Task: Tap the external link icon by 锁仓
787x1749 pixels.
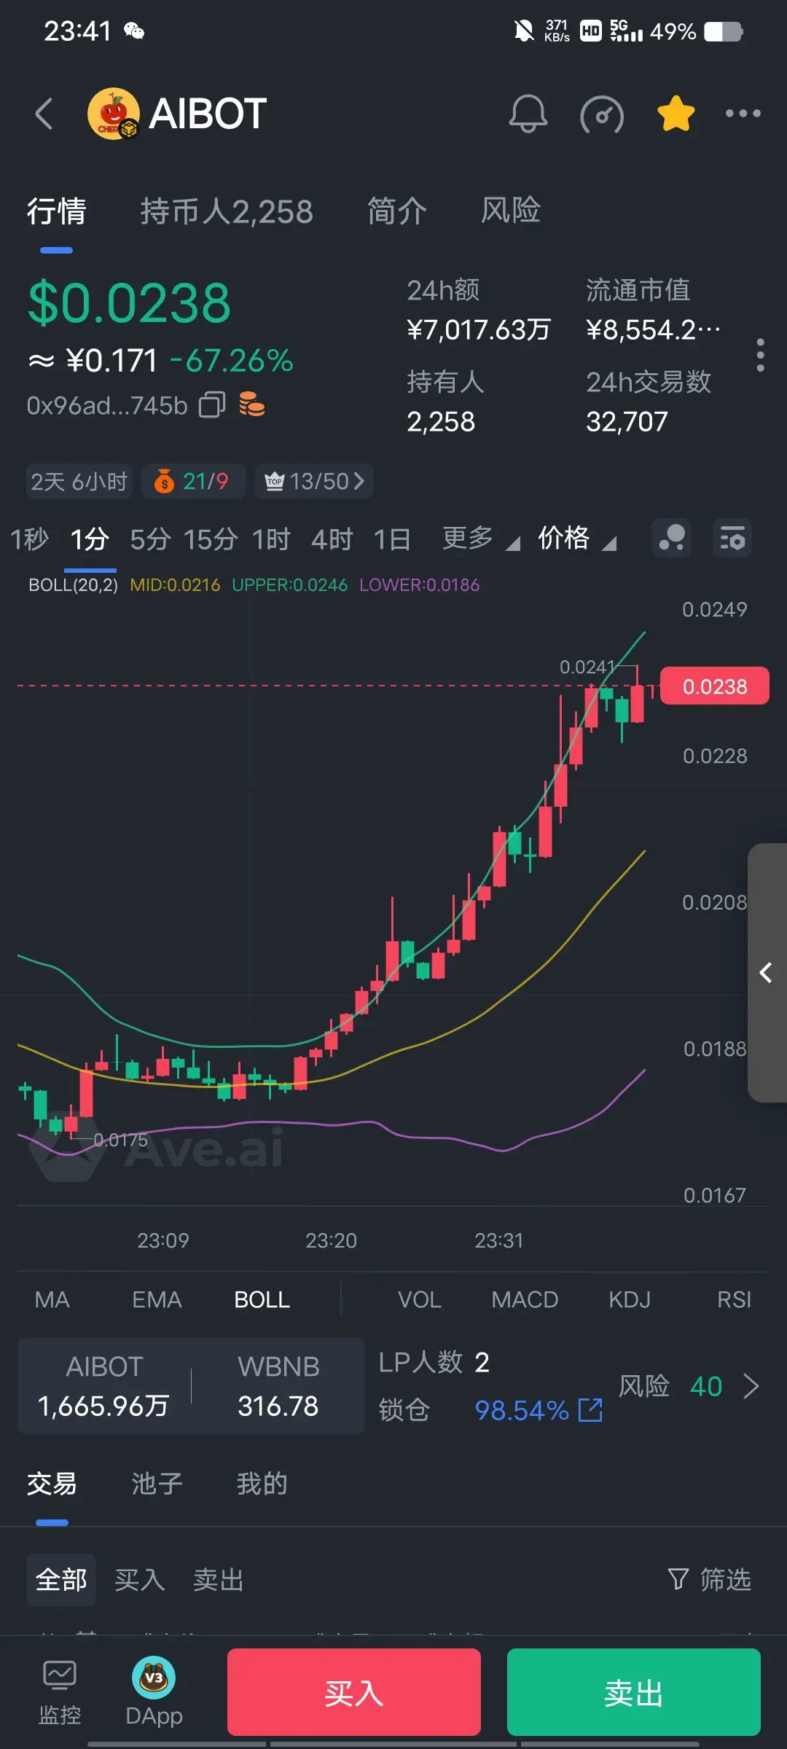Action: pos(590,1410)
